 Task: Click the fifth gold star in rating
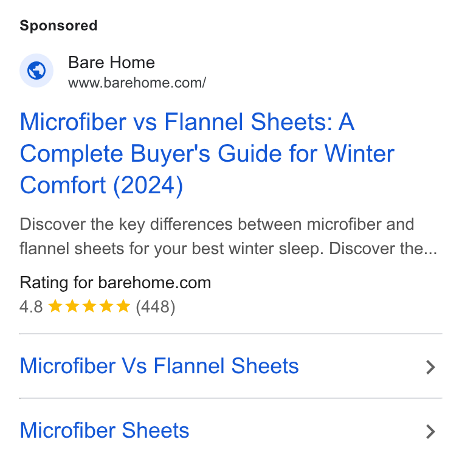click(123, 306)
